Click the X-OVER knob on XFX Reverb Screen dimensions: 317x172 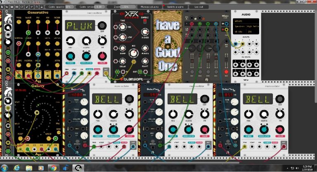(145, 32)
